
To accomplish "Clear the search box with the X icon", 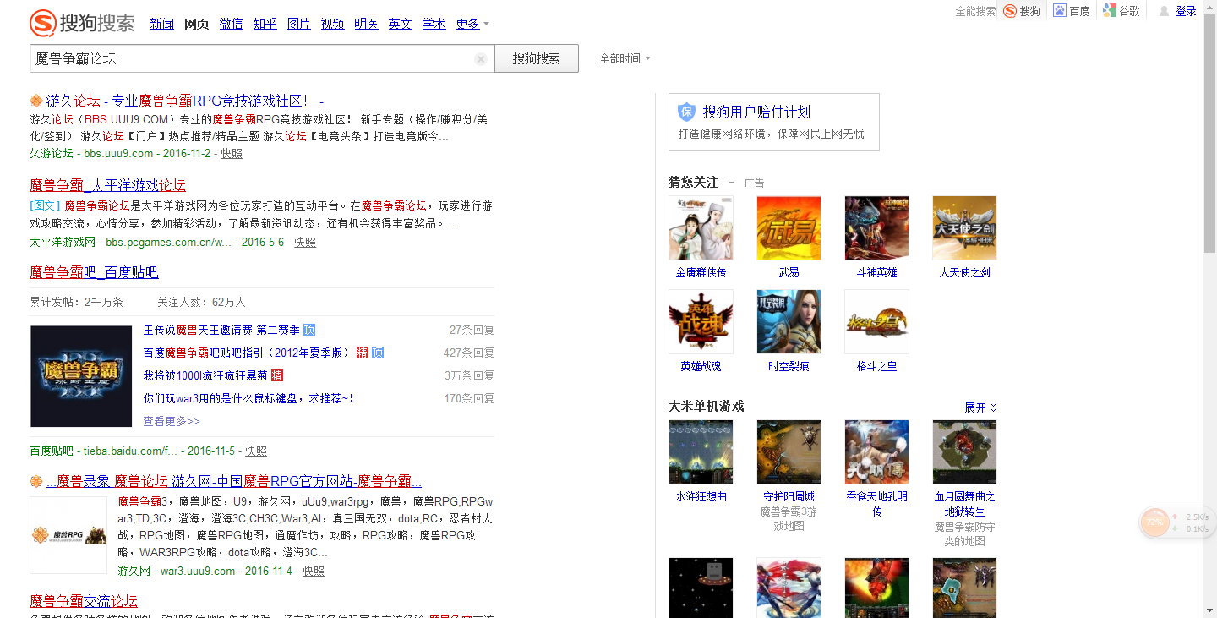I will (481, 59).
